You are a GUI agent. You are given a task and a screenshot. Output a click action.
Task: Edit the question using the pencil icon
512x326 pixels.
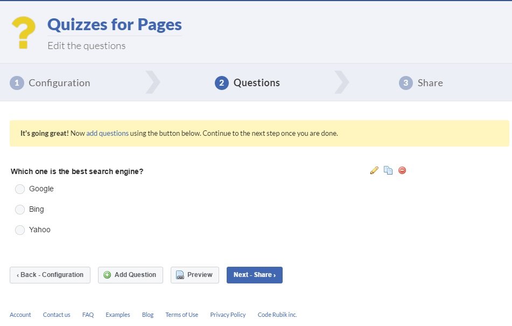coord(374,170)
